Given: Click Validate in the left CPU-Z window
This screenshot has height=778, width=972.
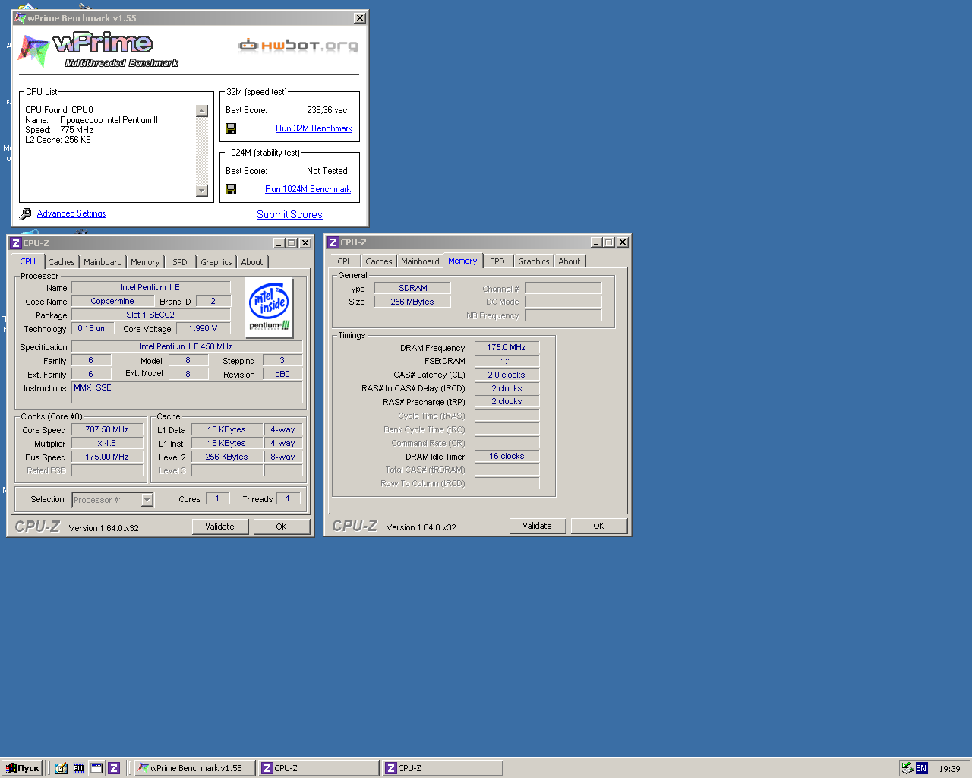Looking at the screenshot, I should pos(219,527).
